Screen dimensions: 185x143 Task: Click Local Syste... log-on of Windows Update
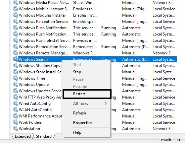[x=163, y=85]
